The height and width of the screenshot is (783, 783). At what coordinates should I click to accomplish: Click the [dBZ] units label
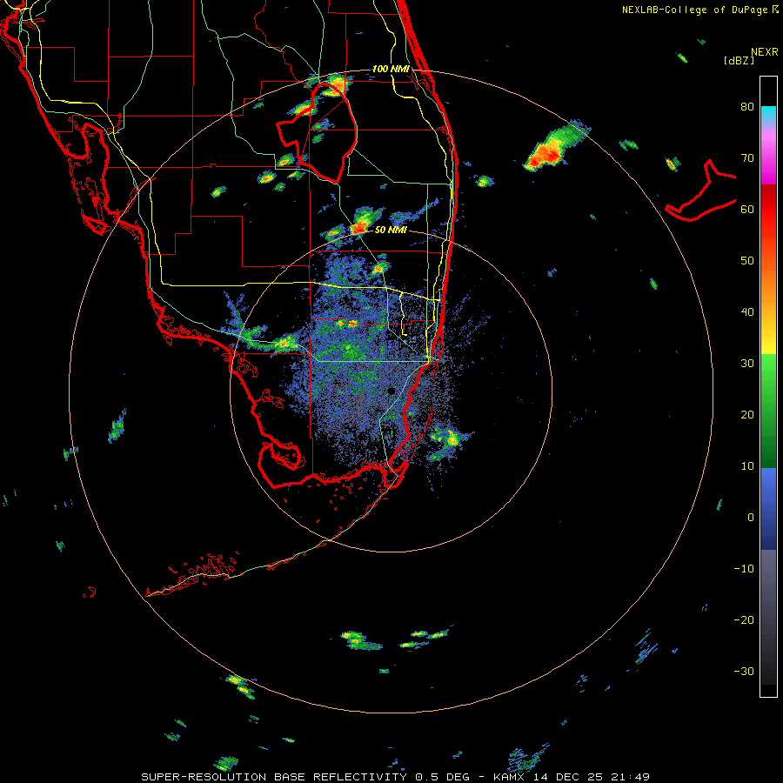pos(739,60)
